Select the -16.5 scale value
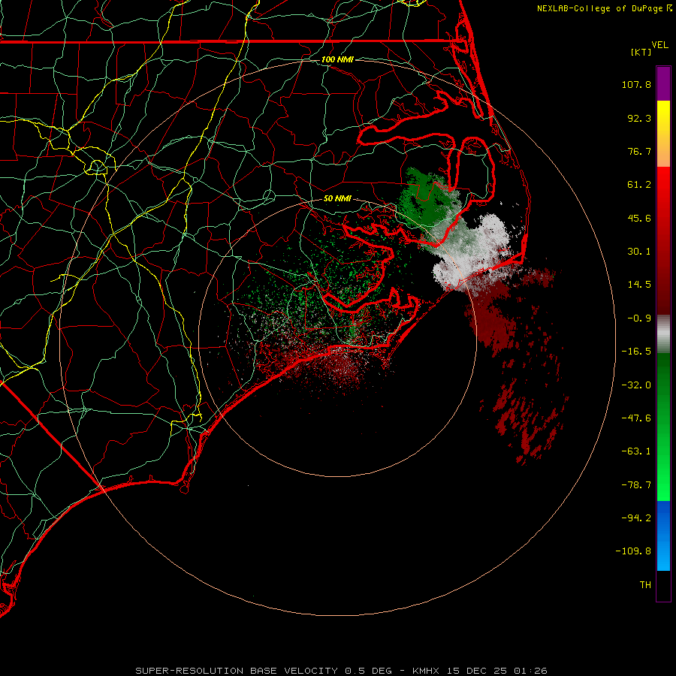 (x=636, y=352)
